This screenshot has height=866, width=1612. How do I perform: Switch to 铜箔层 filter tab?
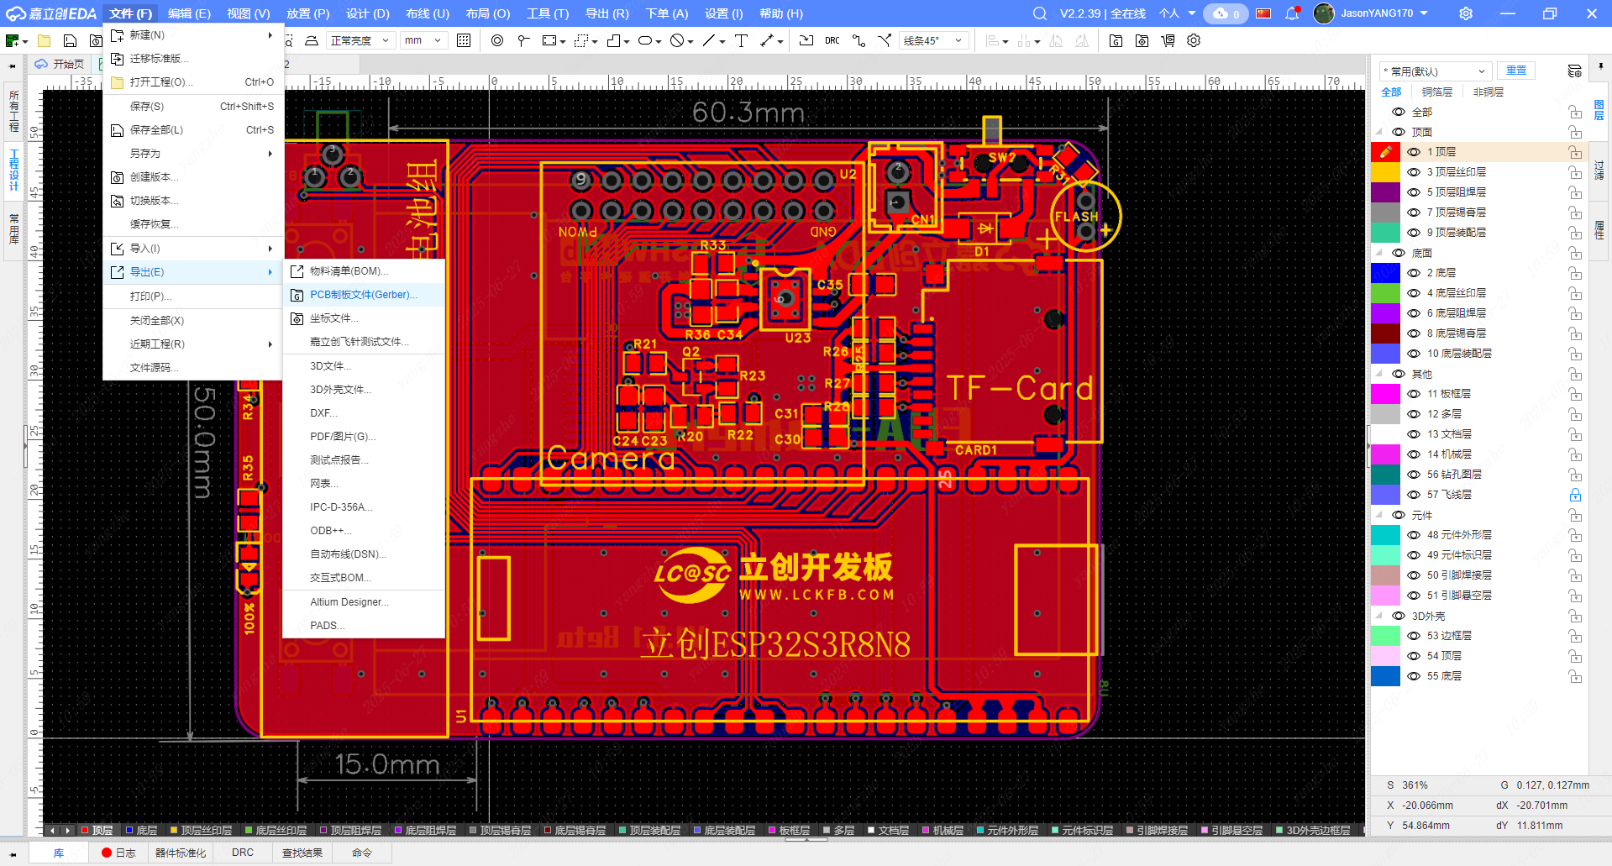(1437, 92)
